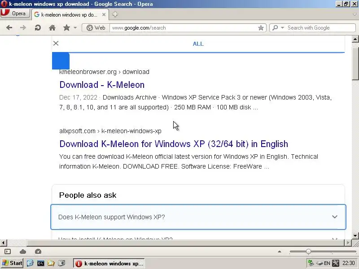
Task: Open the Opera menu button
Action: 15,13
